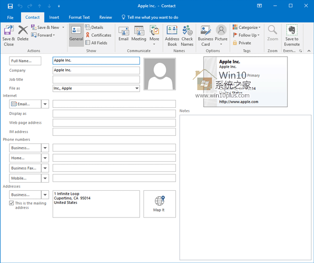This screenshot has width=314, height=263.
Task: Open the Email type dropdown arrow
Action: click(x=45, y=104)
